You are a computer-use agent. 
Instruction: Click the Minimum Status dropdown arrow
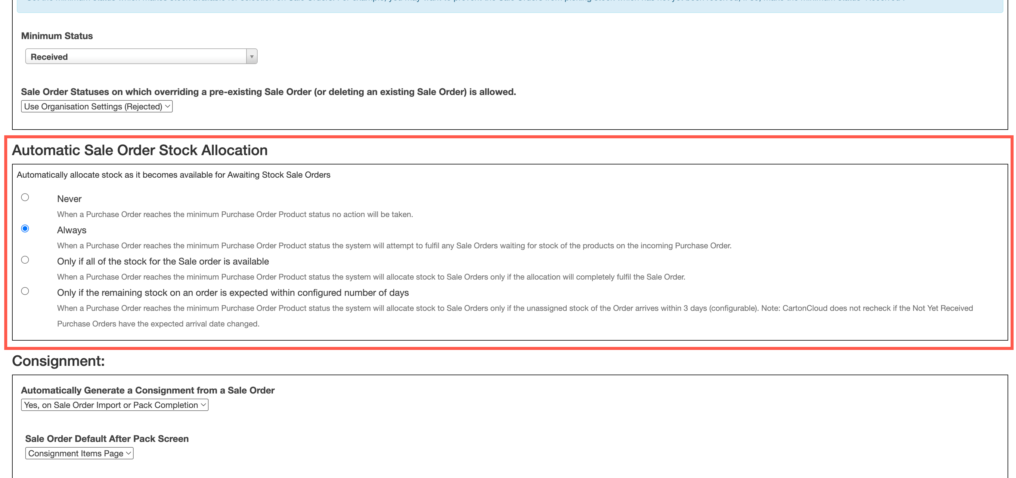[252, 56]
